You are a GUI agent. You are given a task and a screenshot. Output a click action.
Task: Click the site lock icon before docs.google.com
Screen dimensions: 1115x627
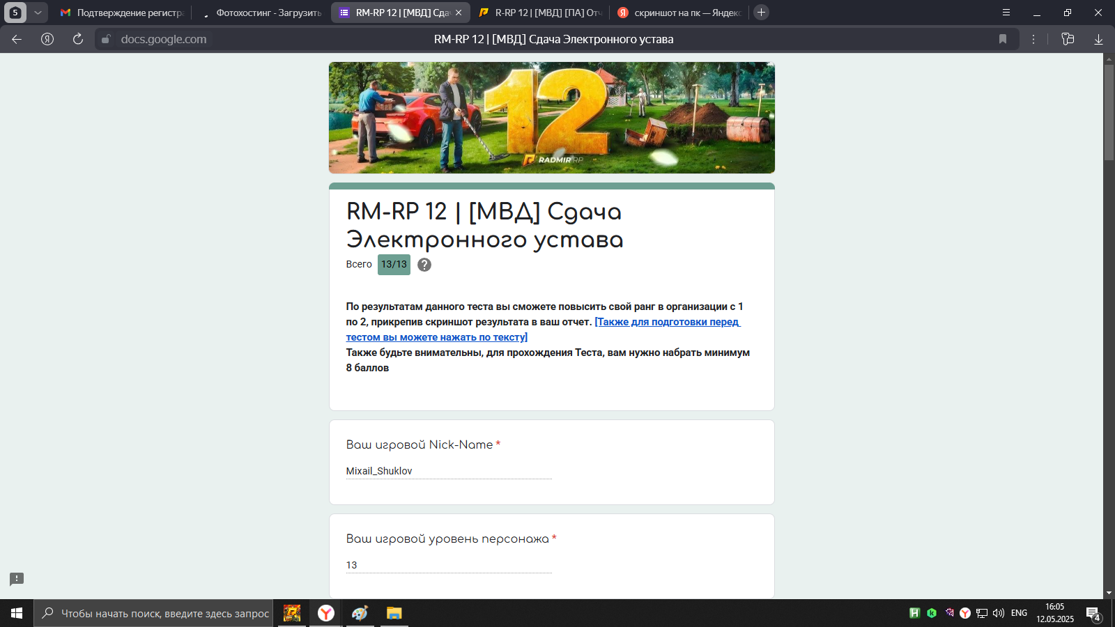tap(106, 39)
